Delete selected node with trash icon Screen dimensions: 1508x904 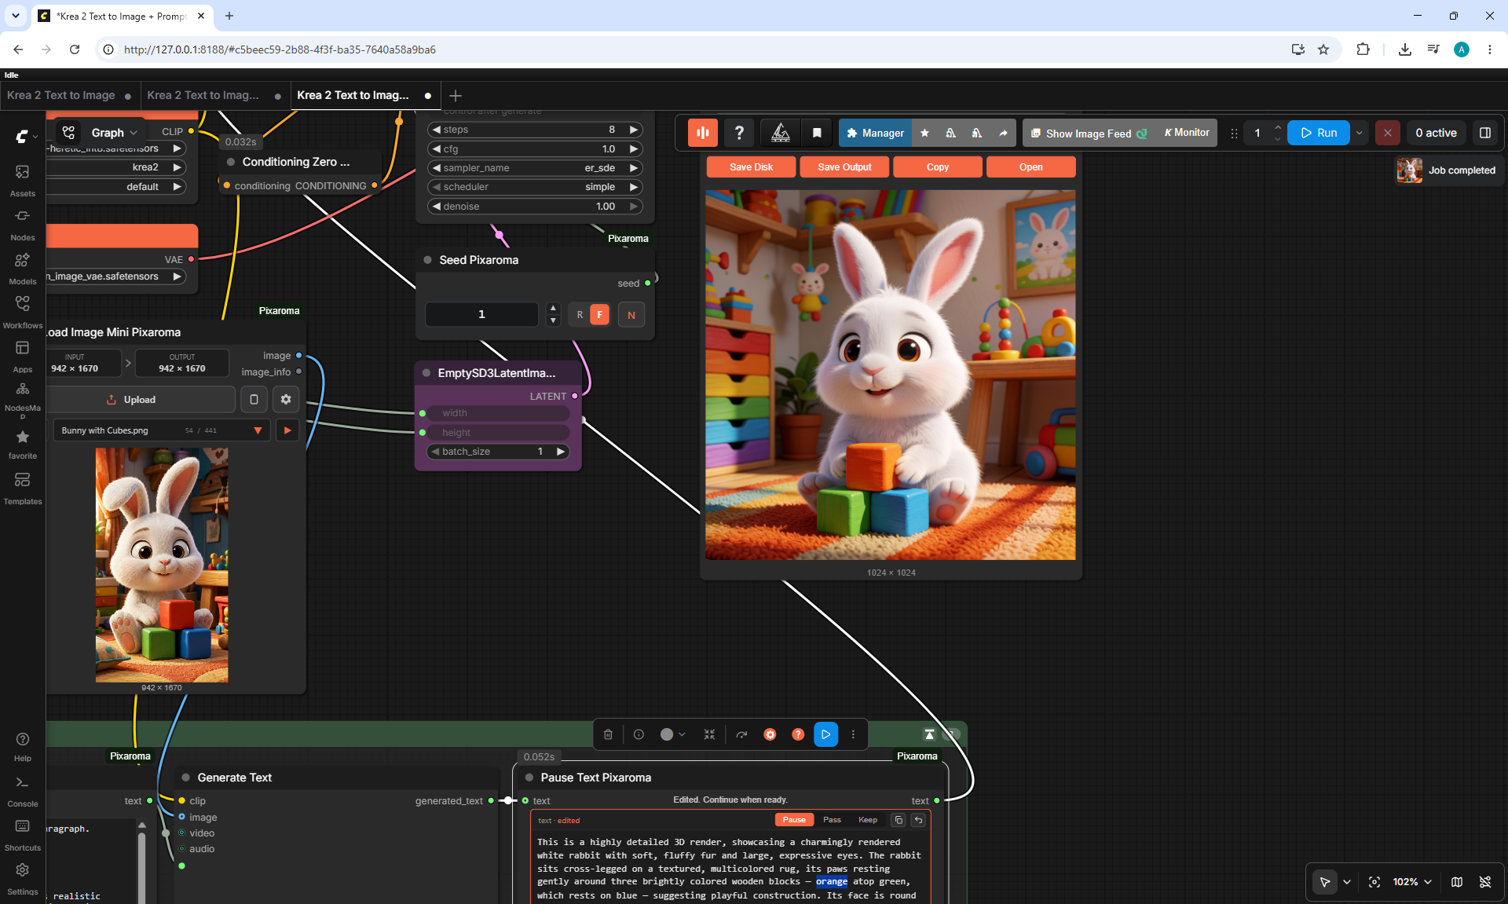click(x=608, y=734)
